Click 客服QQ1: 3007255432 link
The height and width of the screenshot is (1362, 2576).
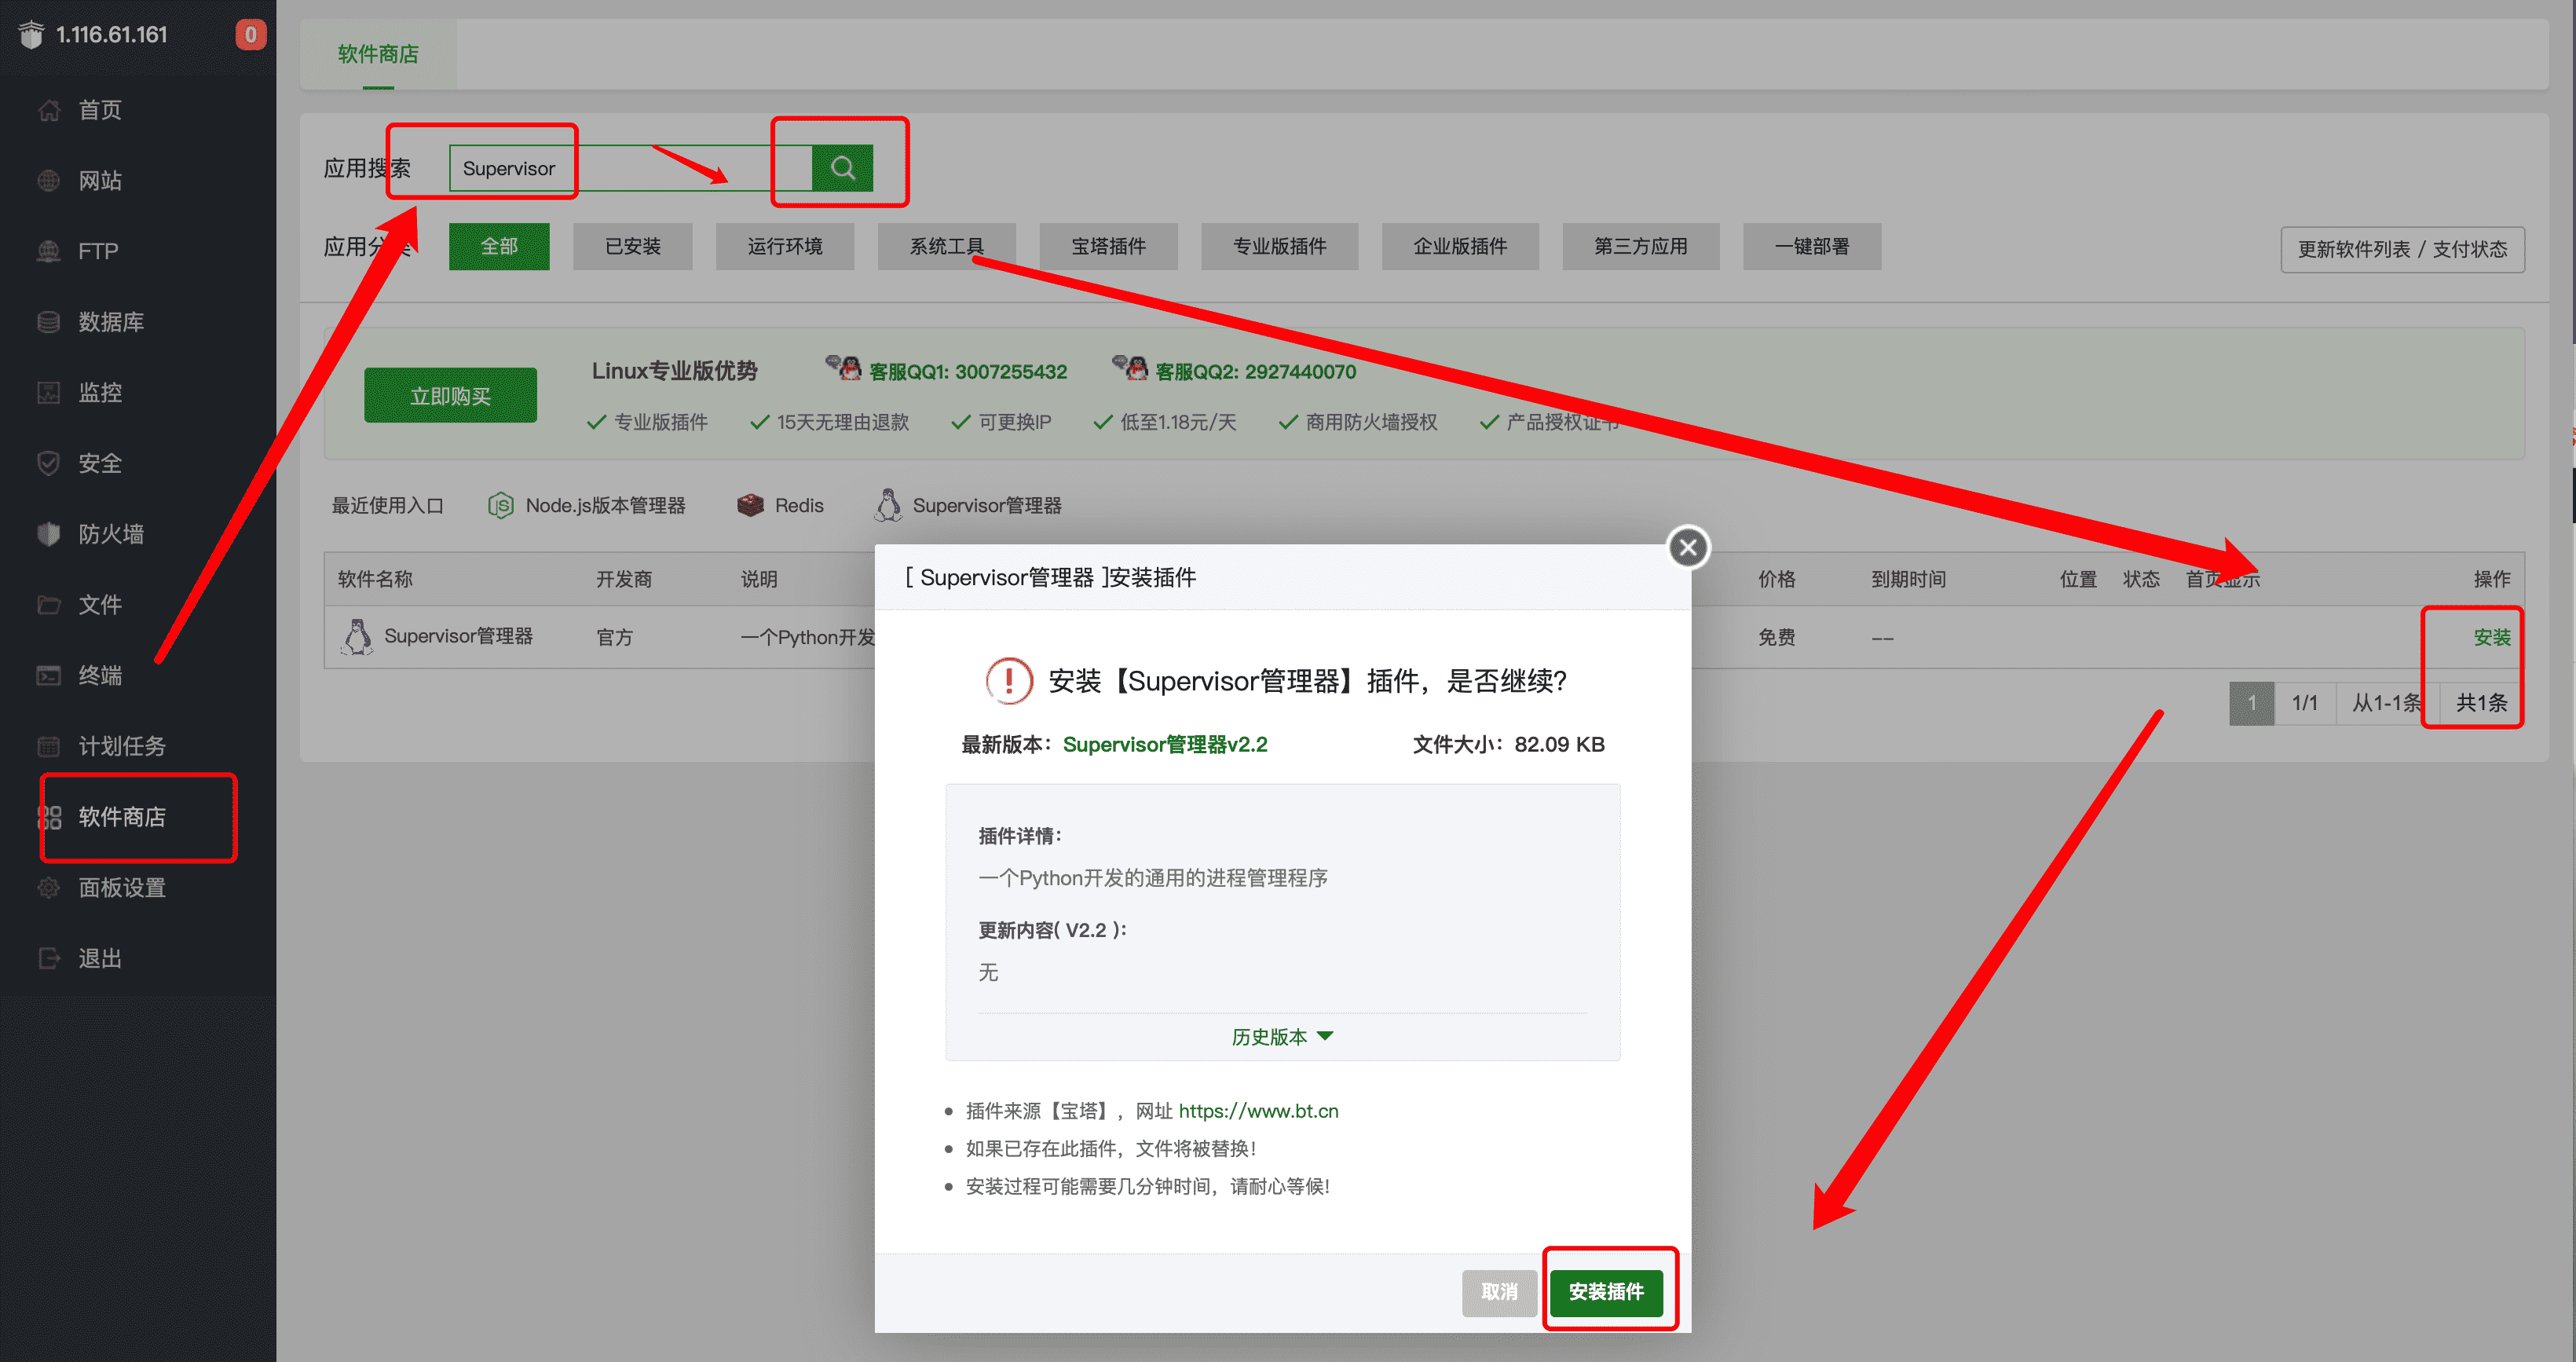click(x=967, y=372)
